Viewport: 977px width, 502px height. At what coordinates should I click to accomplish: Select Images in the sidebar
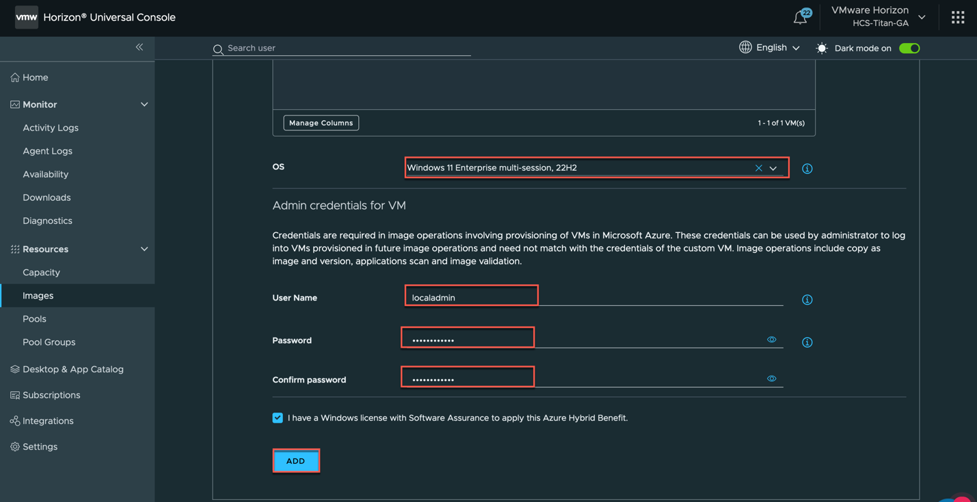(x=77, y=296)
